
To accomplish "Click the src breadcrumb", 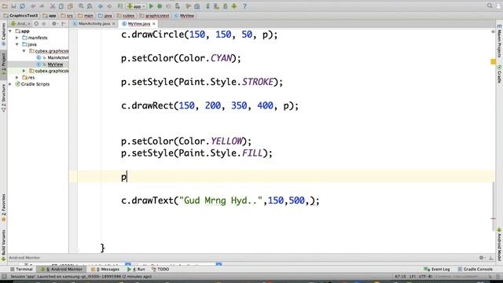I will pyautogui.click(x=67, y=16).
